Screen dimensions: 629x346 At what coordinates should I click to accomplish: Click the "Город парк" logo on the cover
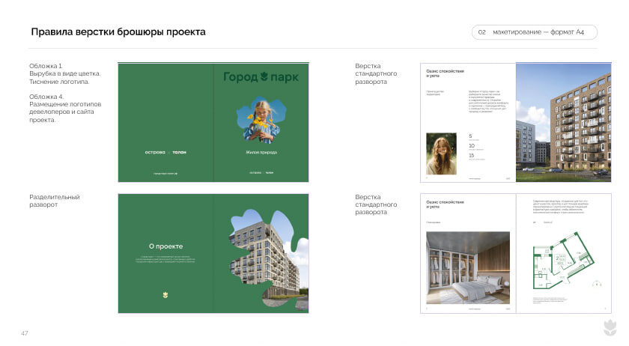261,76
